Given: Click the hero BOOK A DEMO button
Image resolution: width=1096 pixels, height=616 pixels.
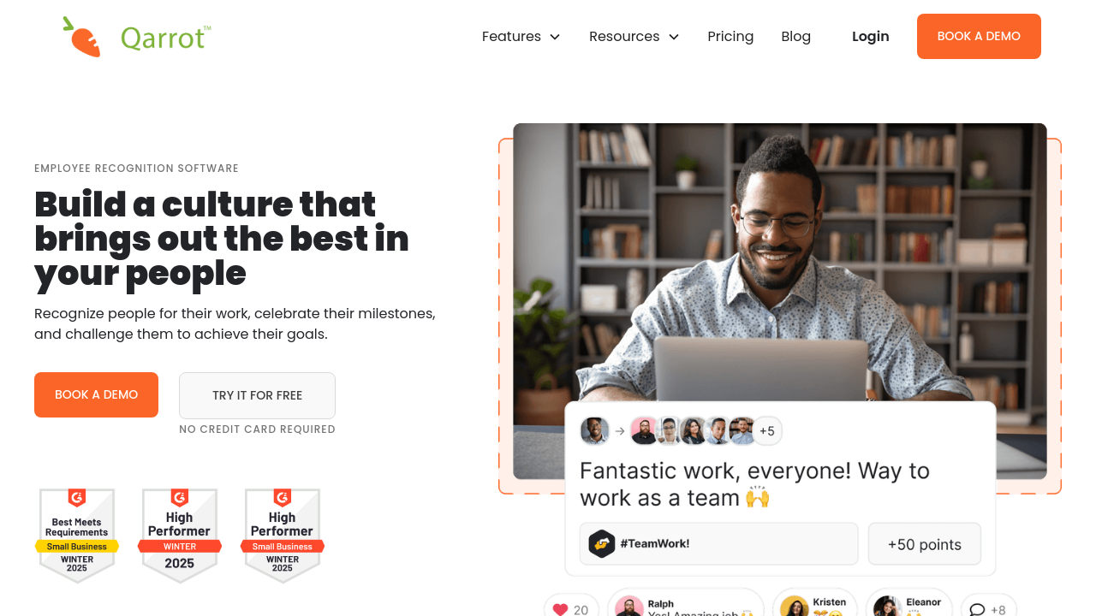Looking at the screenshot, I should point(96,394).
